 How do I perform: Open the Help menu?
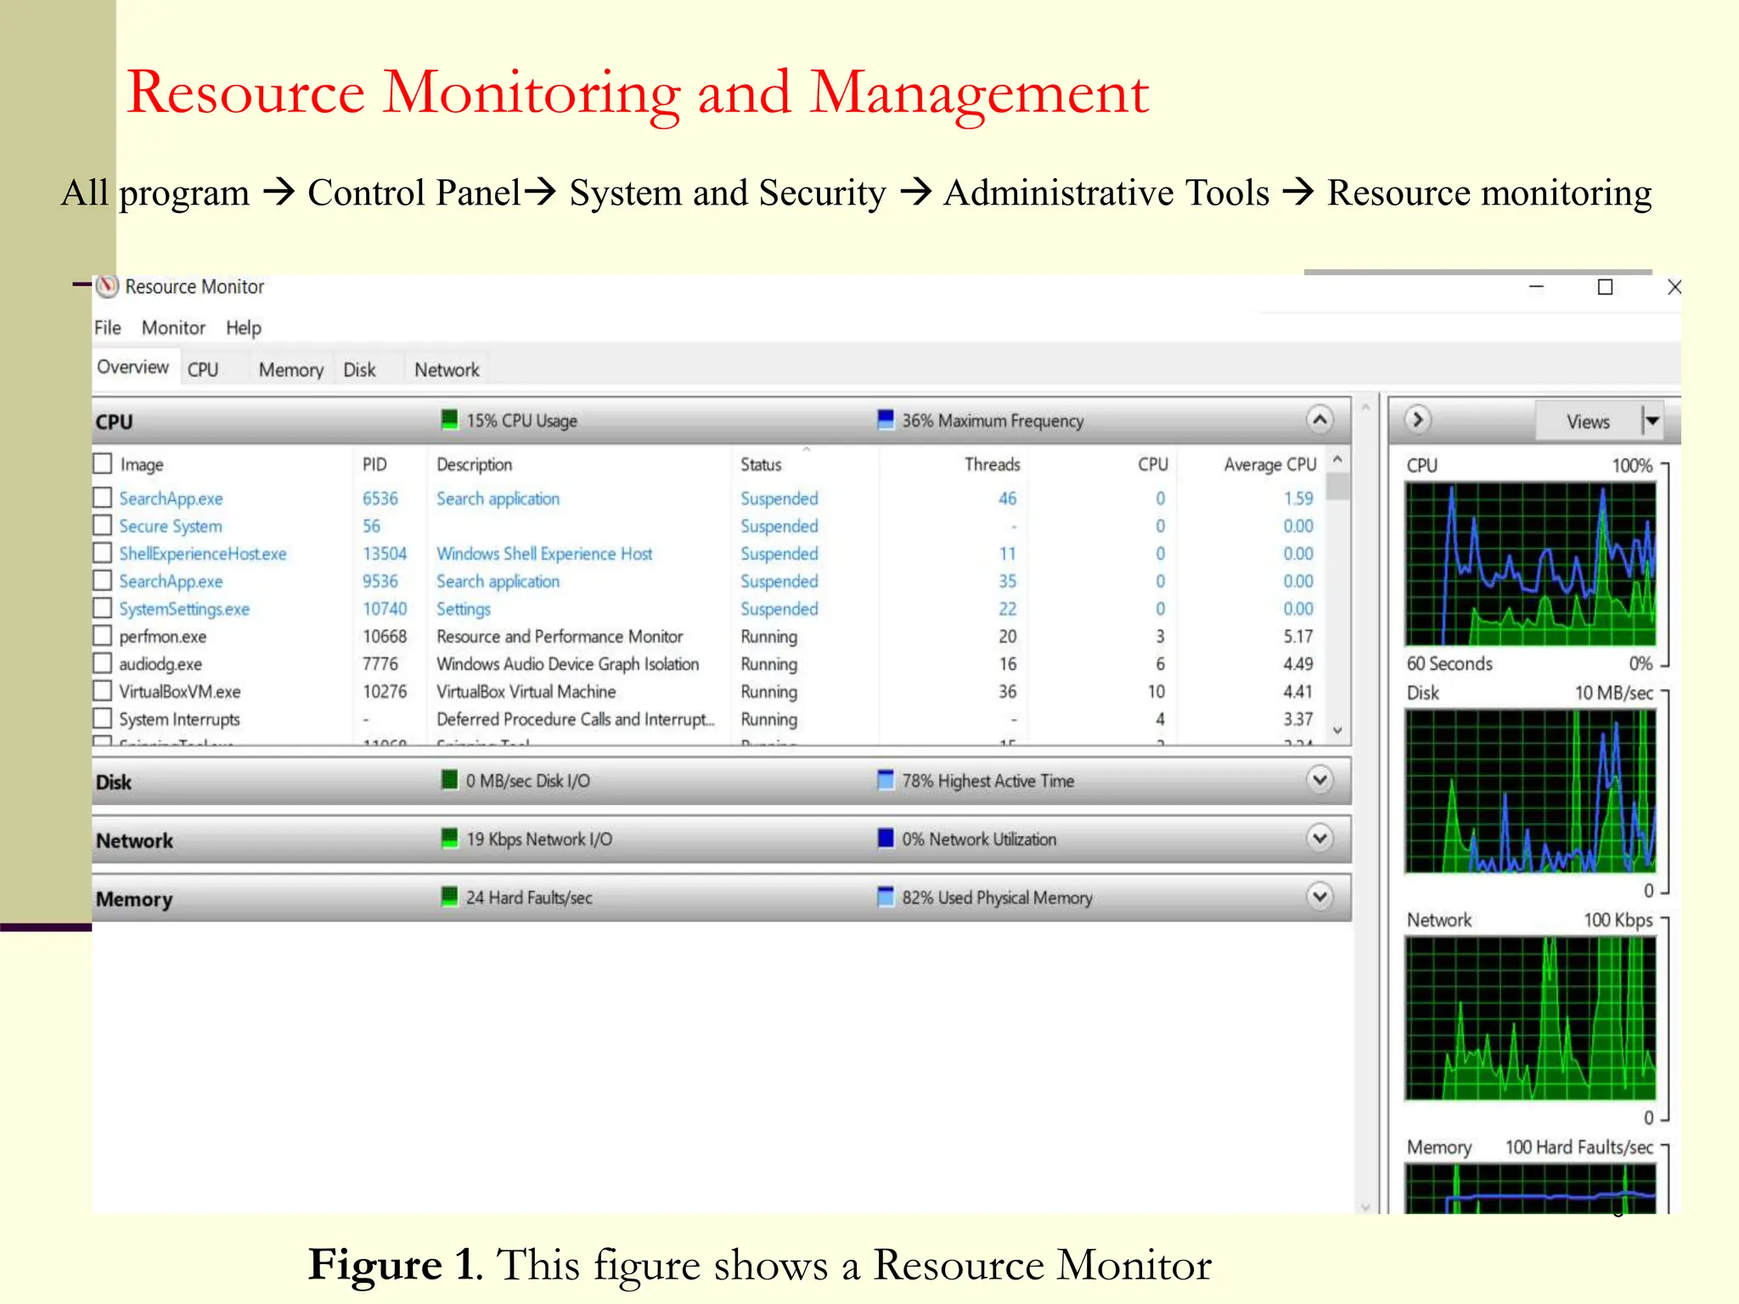pos(244,328)
